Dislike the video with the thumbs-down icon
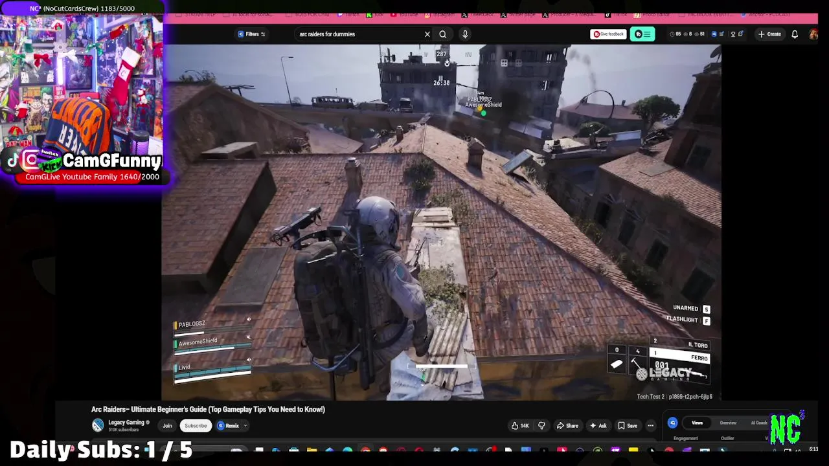Screen dimensions: 829x466 [541, 426]
